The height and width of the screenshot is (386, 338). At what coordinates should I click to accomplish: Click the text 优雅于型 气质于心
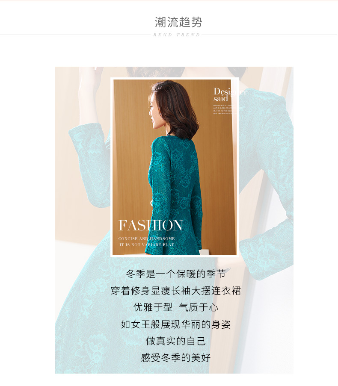[x=176, y=307]
